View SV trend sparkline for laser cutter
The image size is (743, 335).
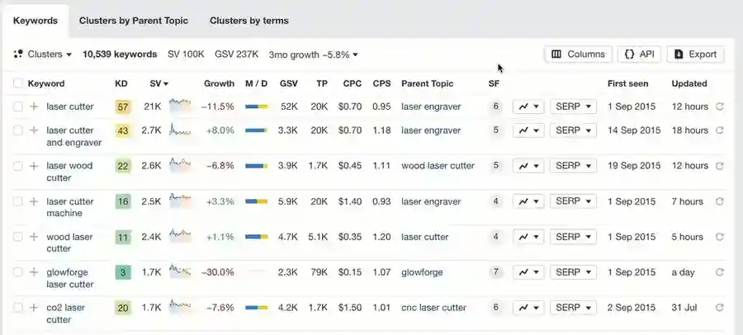(180, 106)
